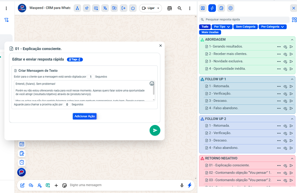
Task: Click the power icon in chat header
Action: 133,8
